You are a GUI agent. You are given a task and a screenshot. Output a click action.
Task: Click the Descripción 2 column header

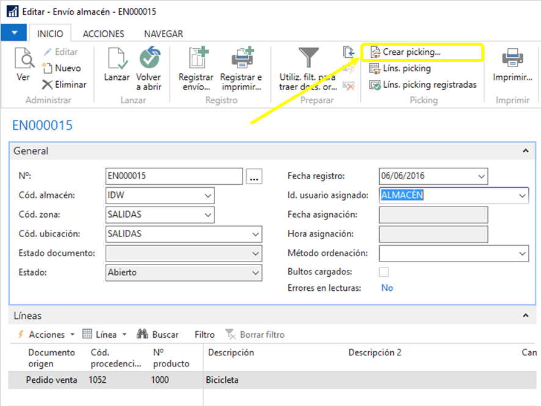click(x=375, y=352)
